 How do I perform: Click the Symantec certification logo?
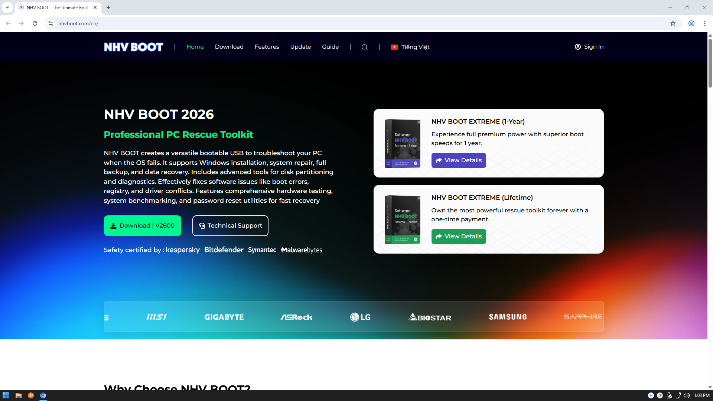(x=262, y=250)
